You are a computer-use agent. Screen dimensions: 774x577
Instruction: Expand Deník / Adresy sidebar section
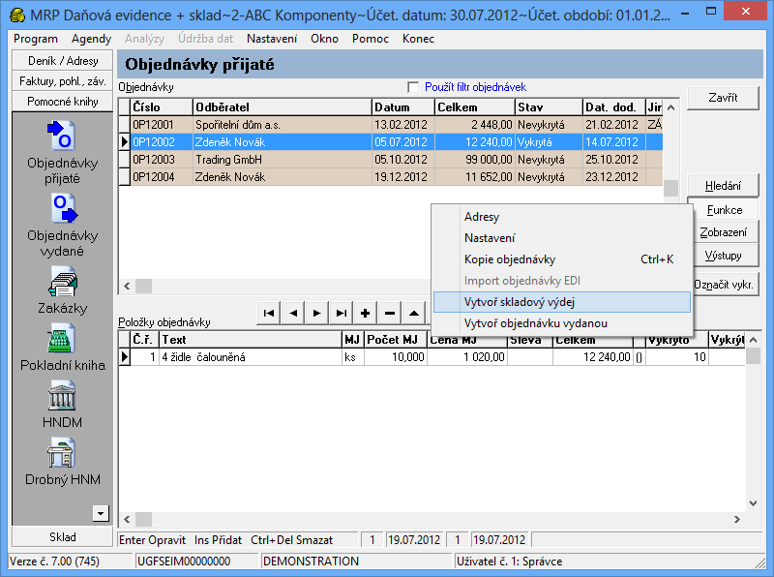point(60,61)
